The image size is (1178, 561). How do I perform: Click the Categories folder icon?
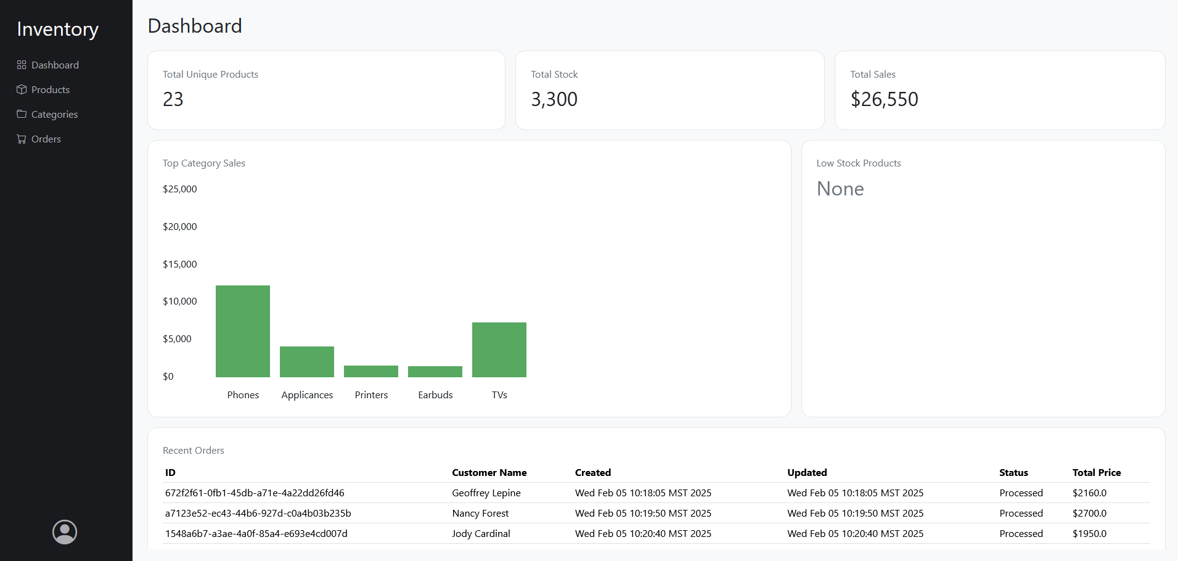coord(22,114)
